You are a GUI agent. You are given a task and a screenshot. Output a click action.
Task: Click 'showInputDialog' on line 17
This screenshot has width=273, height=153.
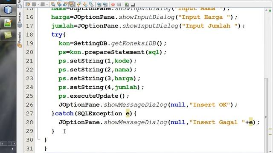pyautogui.click(x=150, y=26)
